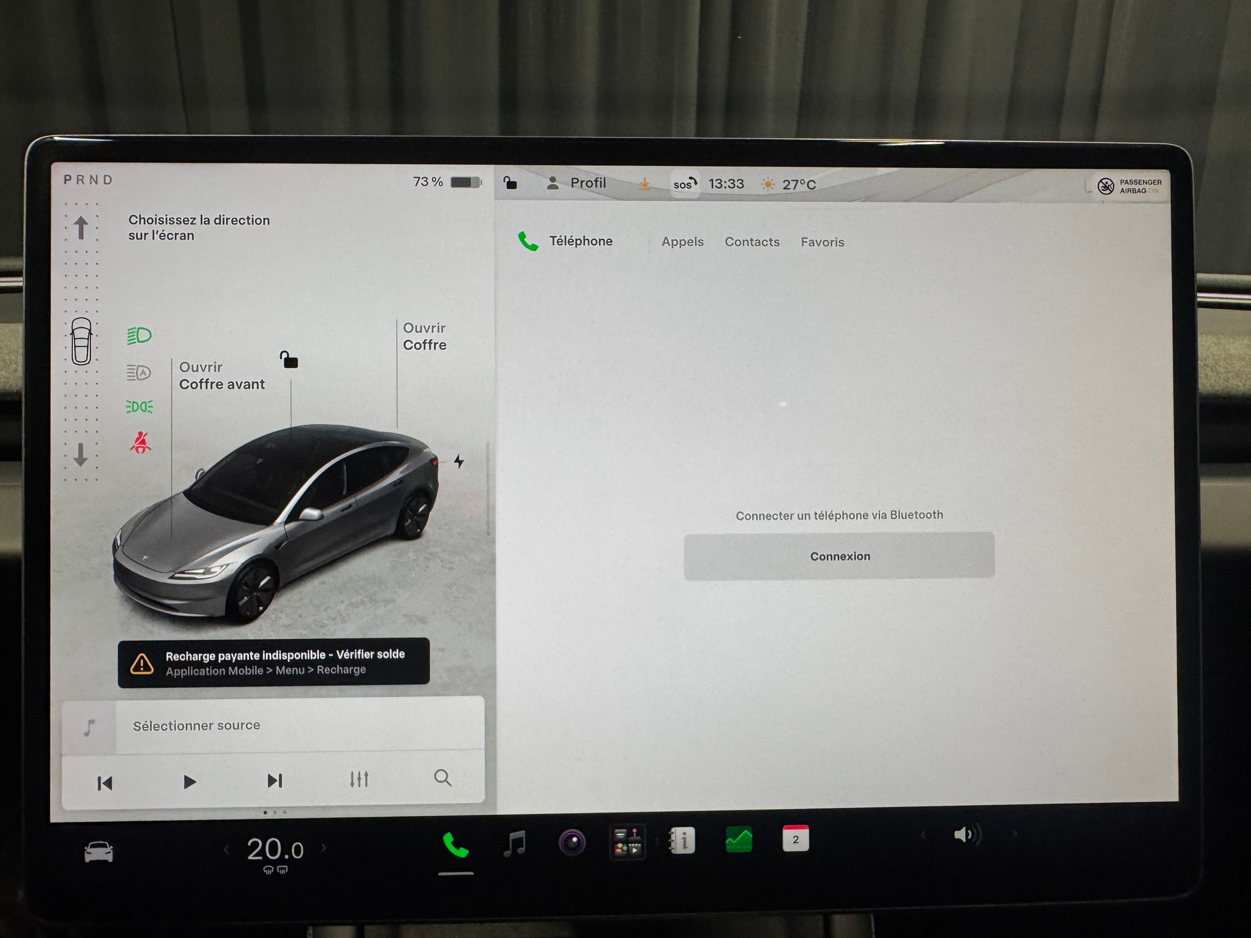Select forward direction up arrow
This screenshot has height=938, width=1251.
tap(81, 228)
